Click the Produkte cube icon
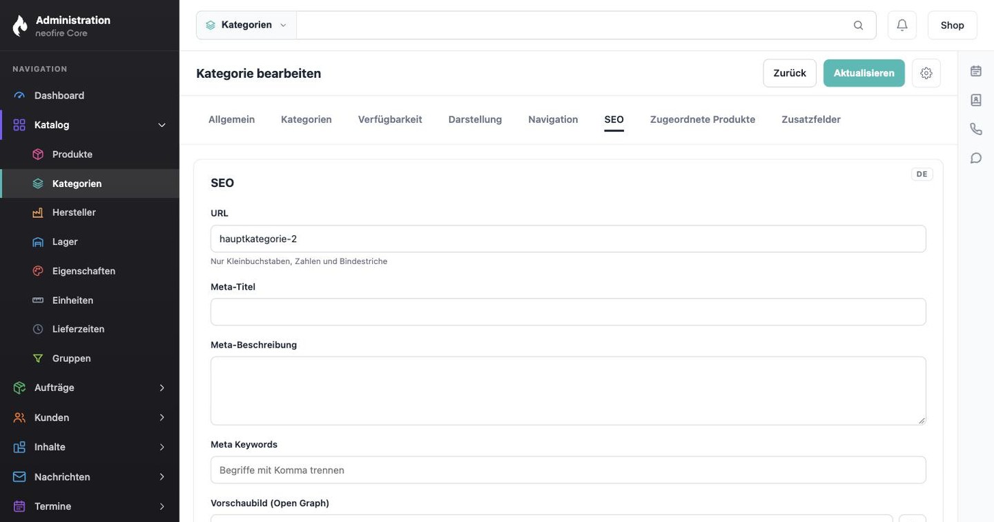The height and width of the screenshot is (522, 994). pyautogui.click(x=38, y=154)
